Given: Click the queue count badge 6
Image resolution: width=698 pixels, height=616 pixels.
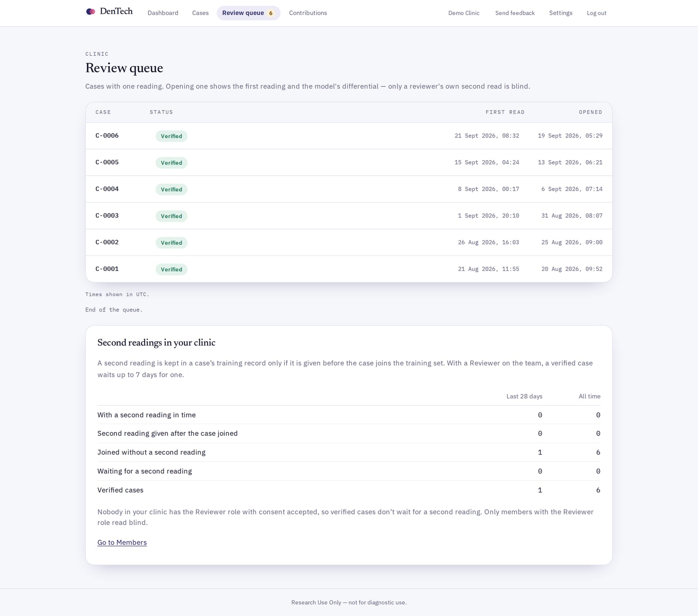Looking at the screenshot, I should click(x=271, y=13).
